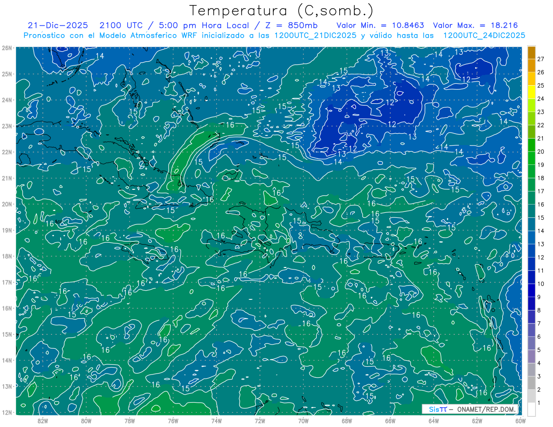Image resolution: width=553 pixels, height=427 pixels.
Task: Click the 'SisTT - ONAMET/REP.DOM.' credit label
Action: [x=470, y=409]
